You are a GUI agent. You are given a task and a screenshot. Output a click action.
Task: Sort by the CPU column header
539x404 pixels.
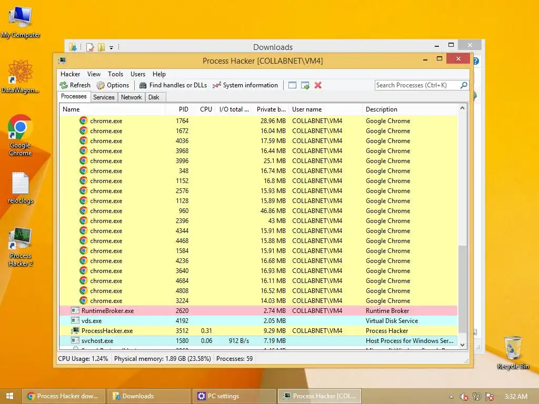click(x=203, y=109)
